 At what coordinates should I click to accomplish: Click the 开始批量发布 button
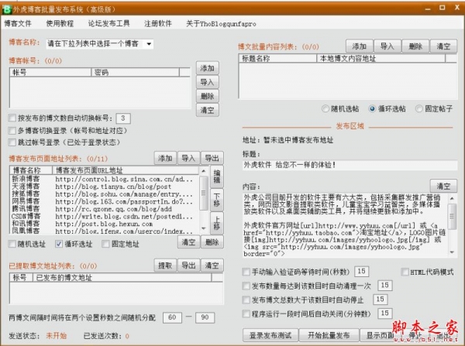(x=329, y=335)
